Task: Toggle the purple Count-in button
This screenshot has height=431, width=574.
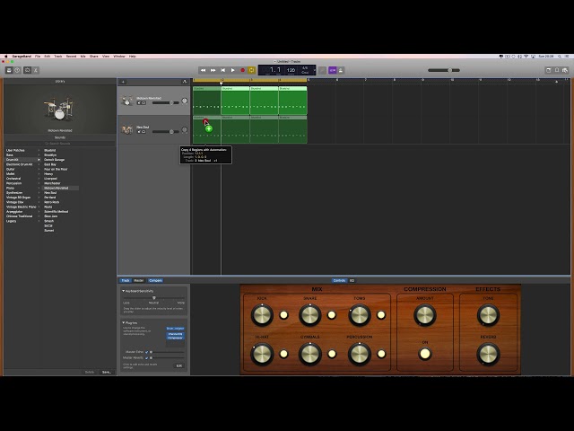Action: click(333, 70)
